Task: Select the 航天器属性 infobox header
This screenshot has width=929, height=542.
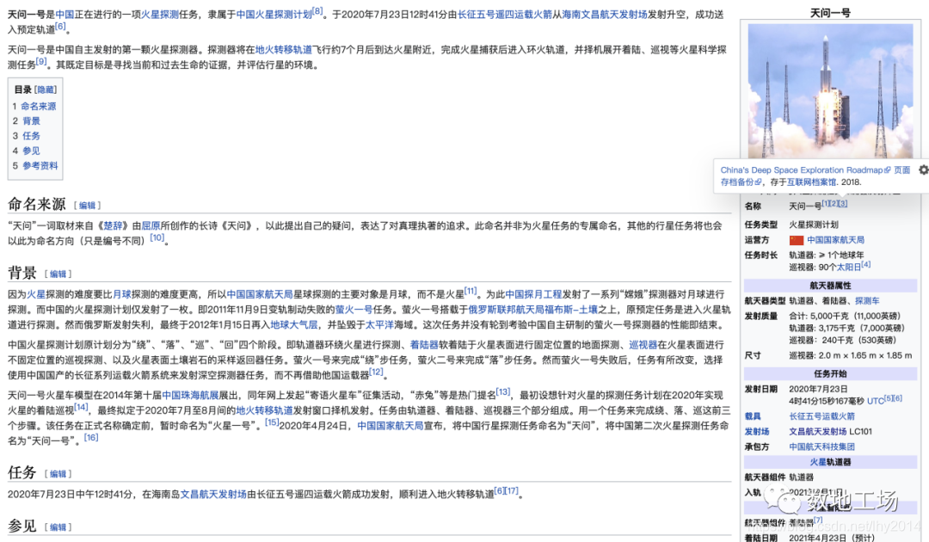Action: tap(830, 286)
